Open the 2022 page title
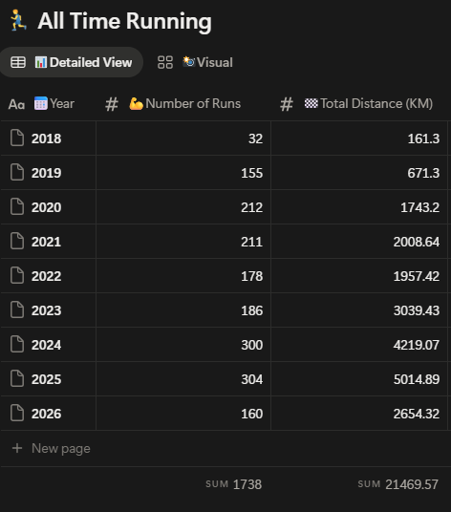 pos(47,276)
